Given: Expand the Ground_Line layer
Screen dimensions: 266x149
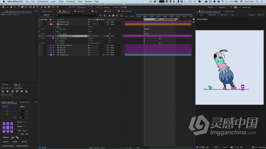Looking at the screenshot, I should coord(49,22).
